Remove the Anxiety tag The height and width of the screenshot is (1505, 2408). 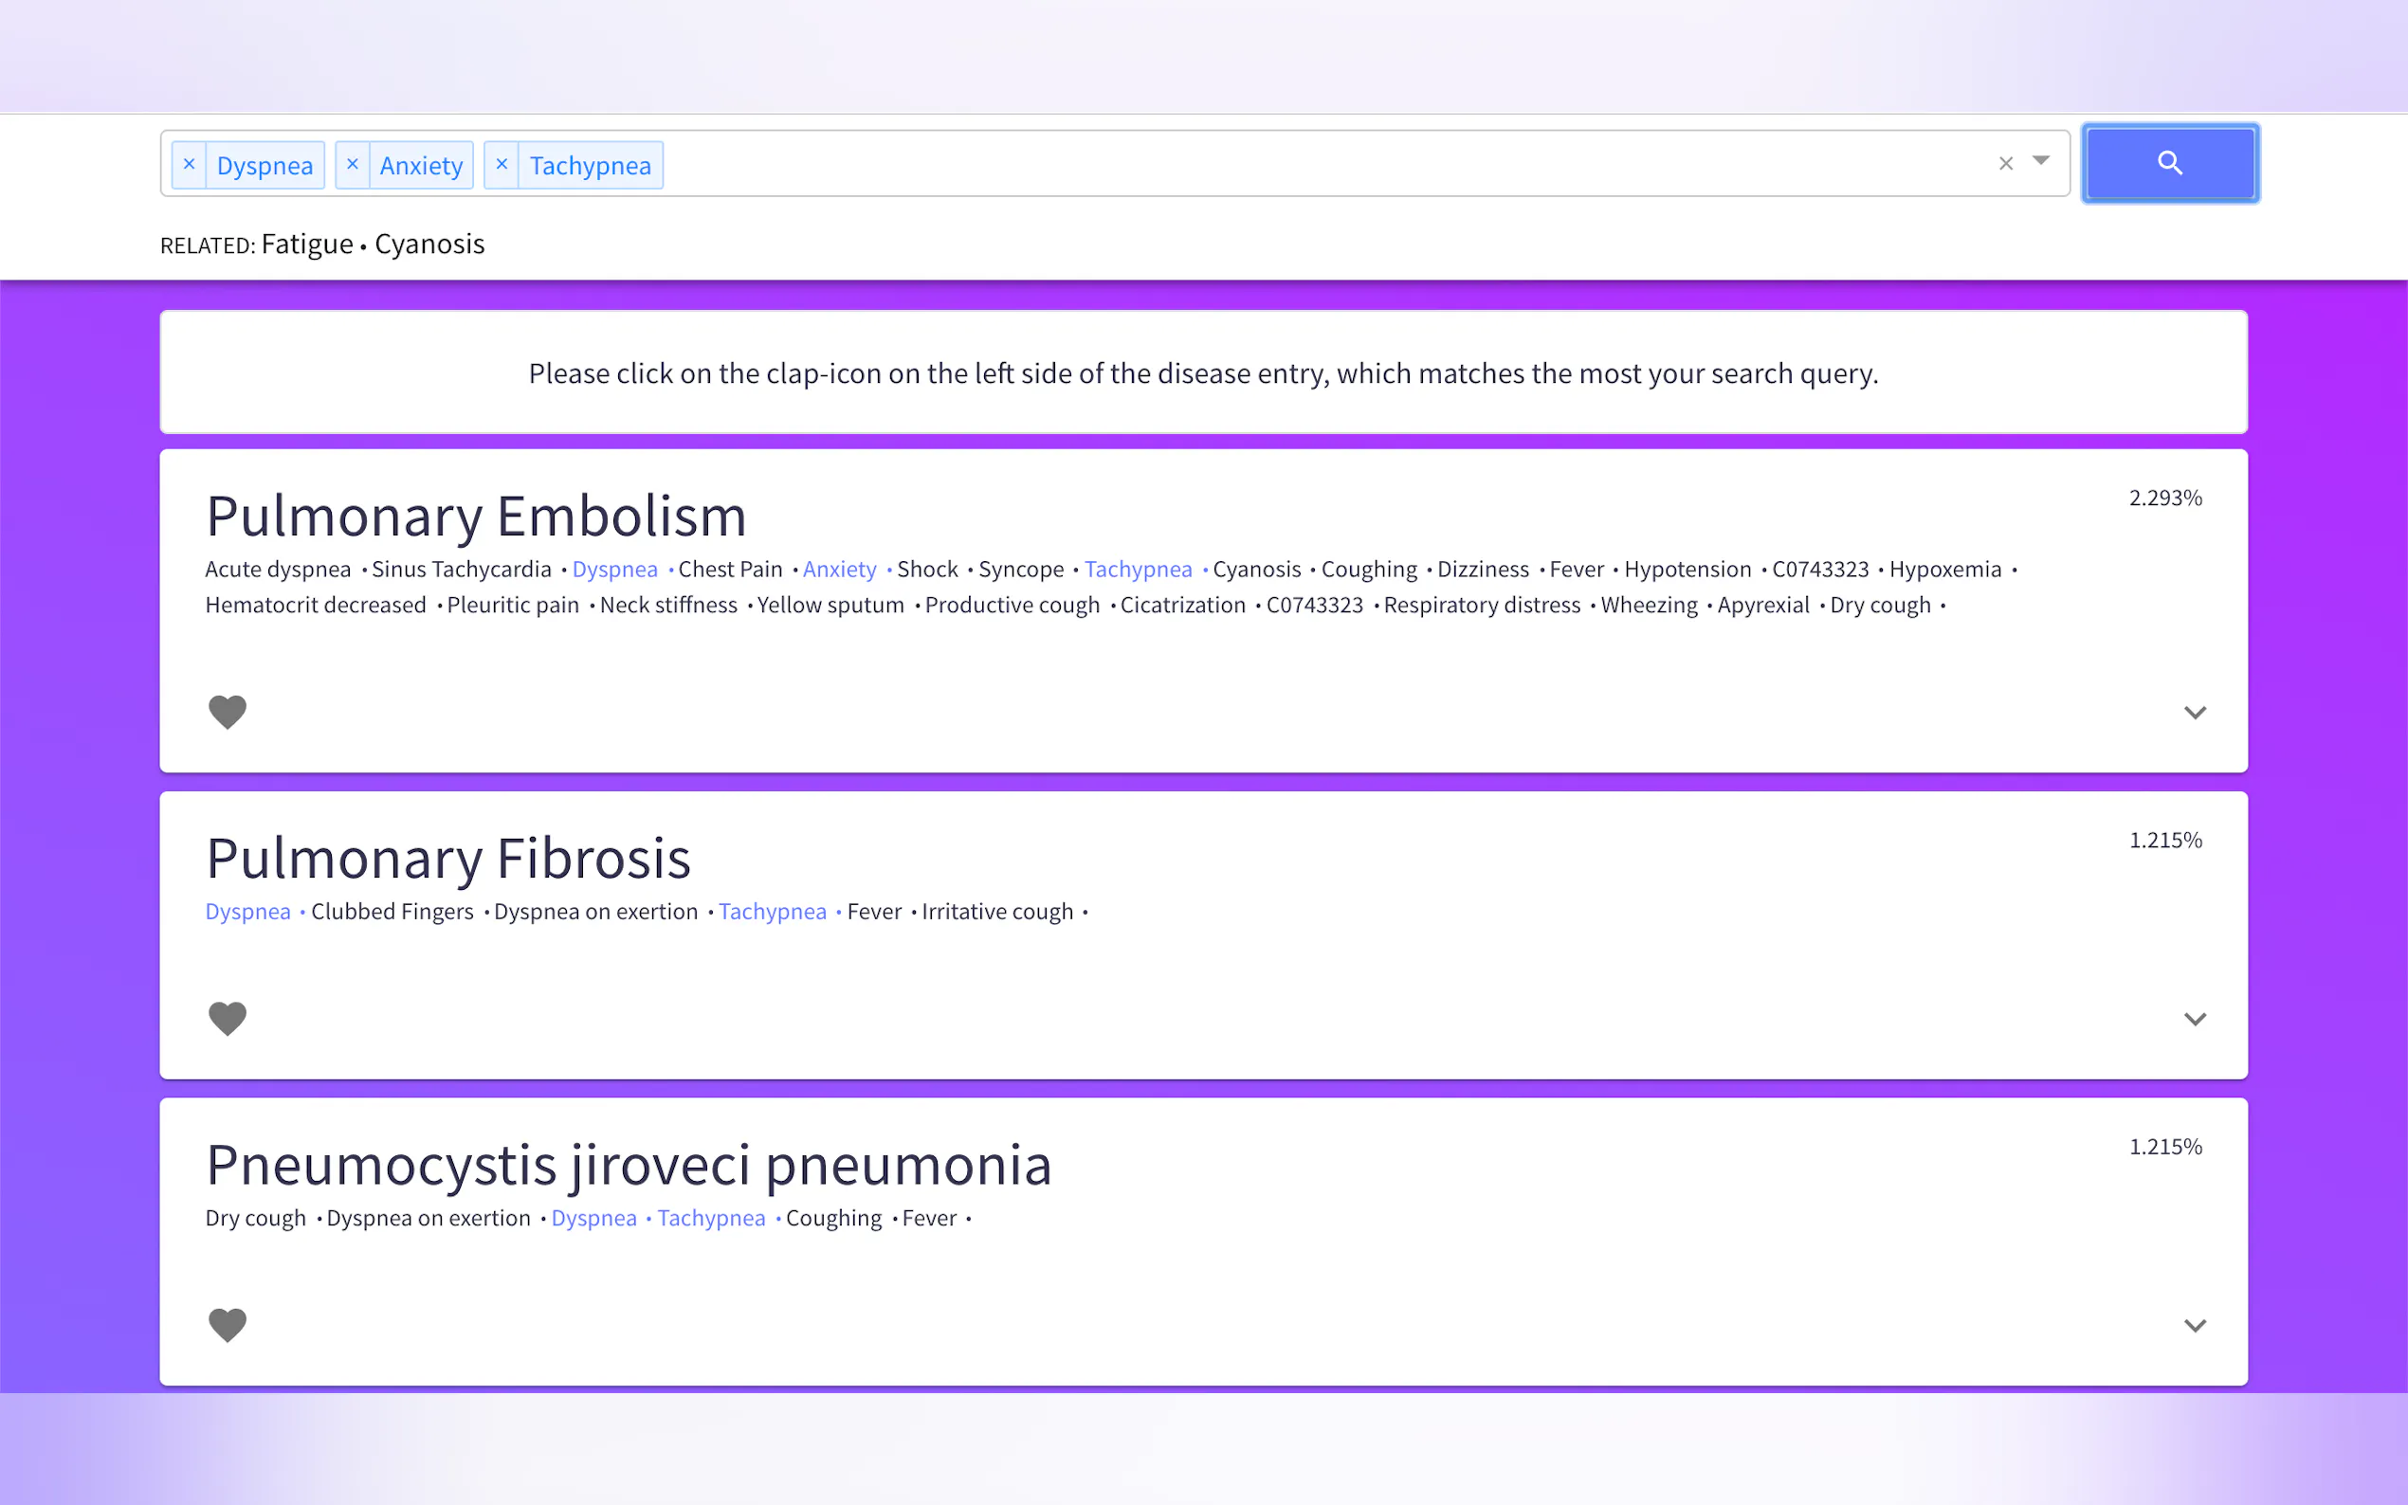pos(353,164)
